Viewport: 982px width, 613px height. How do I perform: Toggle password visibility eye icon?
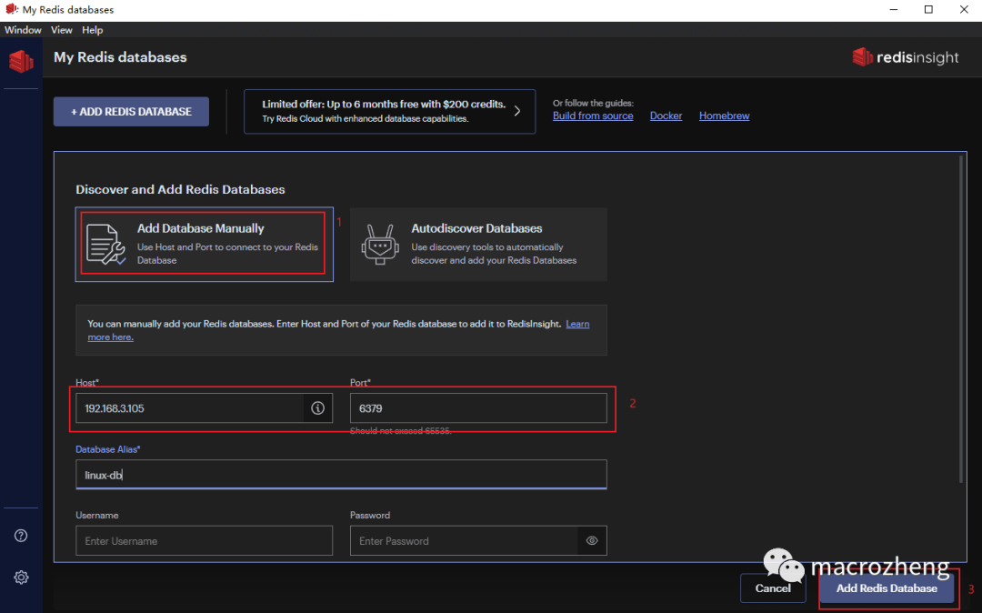[x=592, y=540]
